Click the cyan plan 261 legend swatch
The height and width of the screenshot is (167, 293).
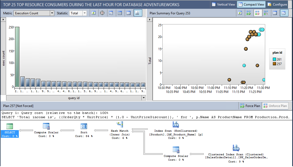(x=274, y=59)
